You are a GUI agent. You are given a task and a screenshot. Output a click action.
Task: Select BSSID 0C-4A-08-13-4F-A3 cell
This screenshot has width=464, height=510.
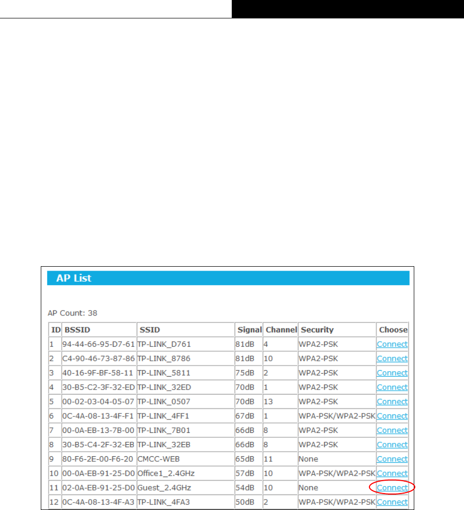[x=98, y=502]
